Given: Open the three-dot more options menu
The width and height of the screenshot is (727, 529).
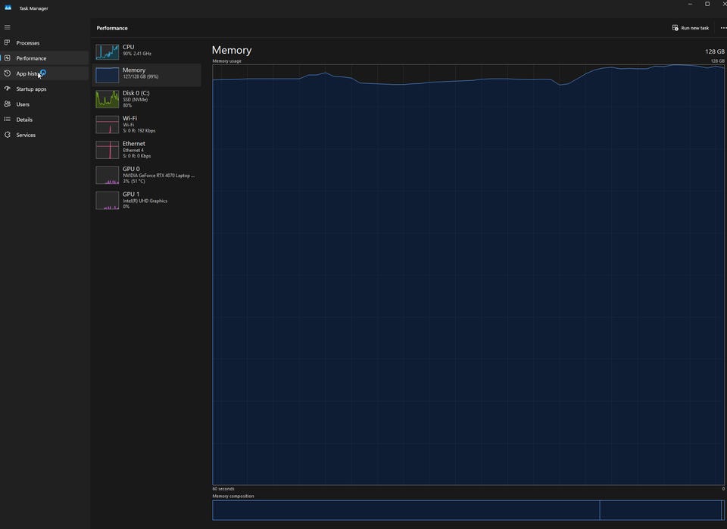Looking at the screenshot, I should [723, 28].
